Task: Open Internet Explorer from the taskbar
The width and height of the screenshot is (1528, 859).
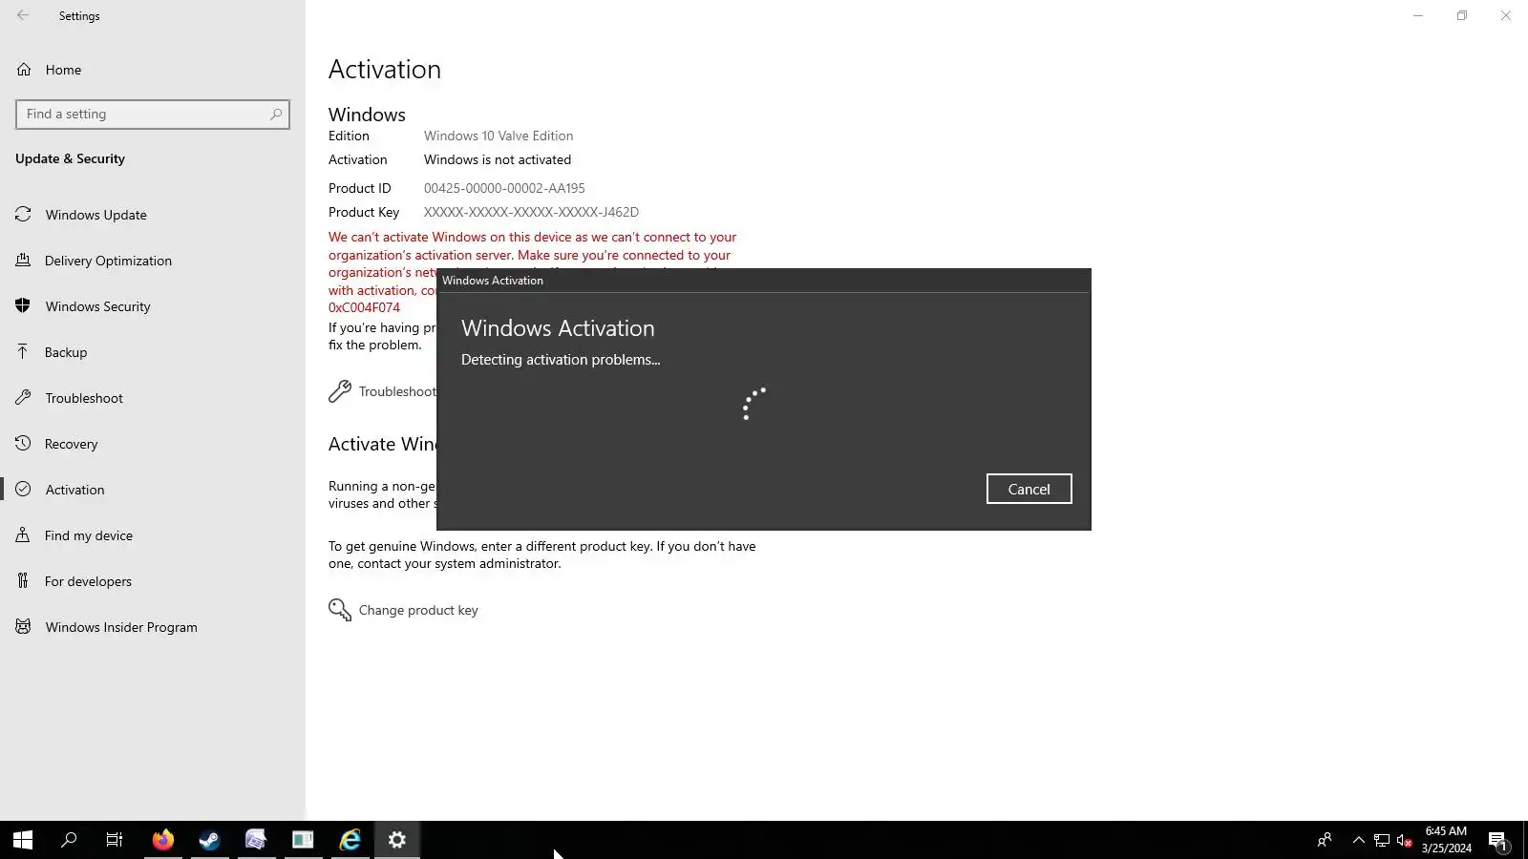Action: pos(350,840)
